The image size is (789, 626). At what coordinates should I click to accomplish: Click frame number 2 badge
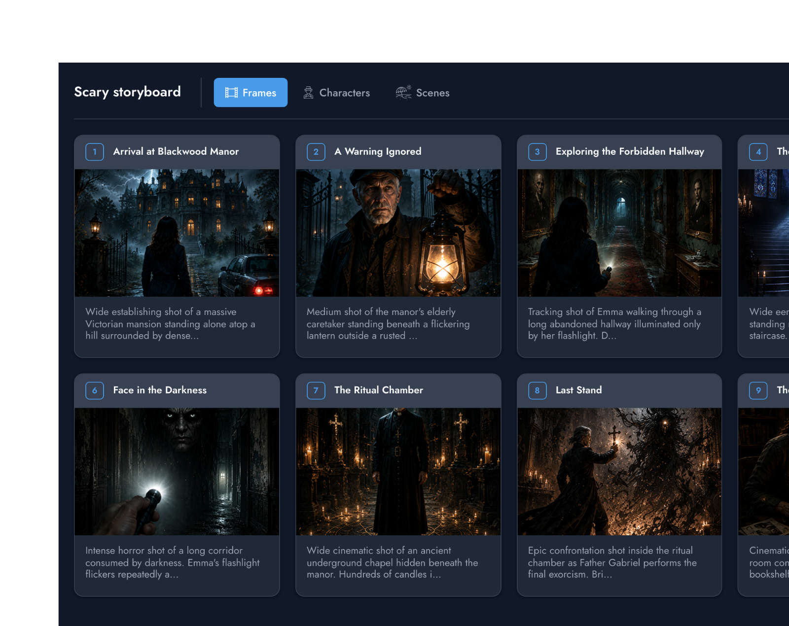(316, 152)
